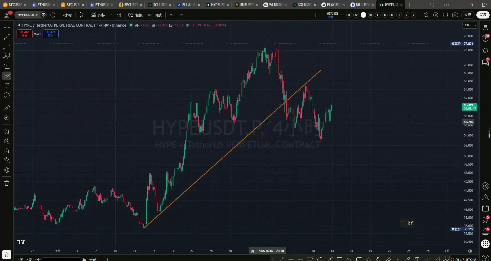Open indicator templates grid
The height and width of the screenshot is (261, 491).
pos(119,15)
